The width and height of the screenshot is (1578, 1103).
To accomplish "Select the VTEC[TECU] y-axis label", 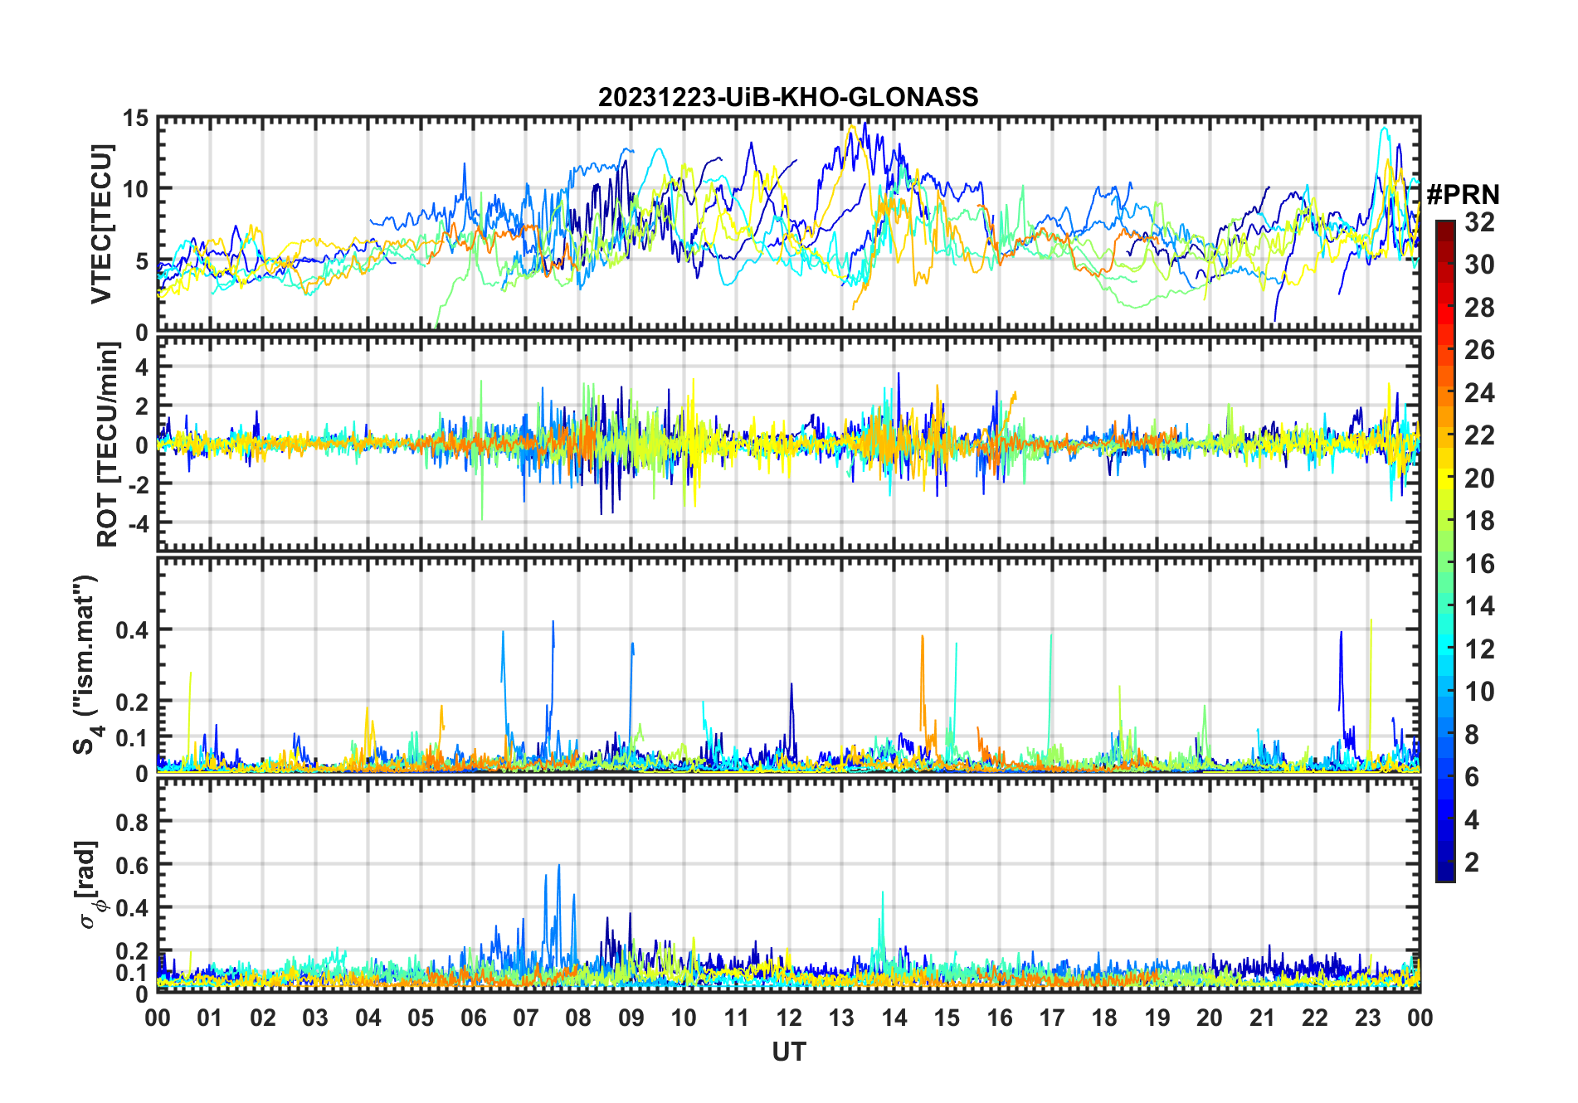I will (100, 224).
